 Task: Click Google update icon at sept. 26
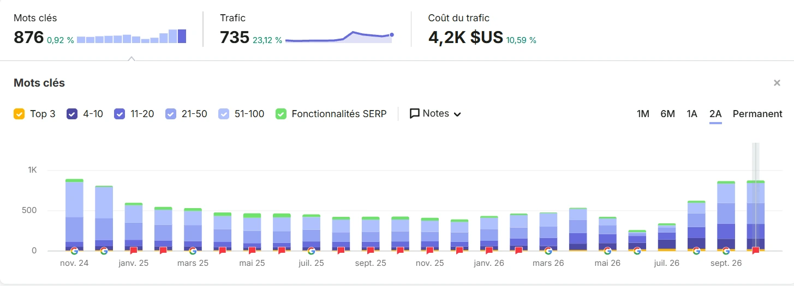tap(726, 251)
